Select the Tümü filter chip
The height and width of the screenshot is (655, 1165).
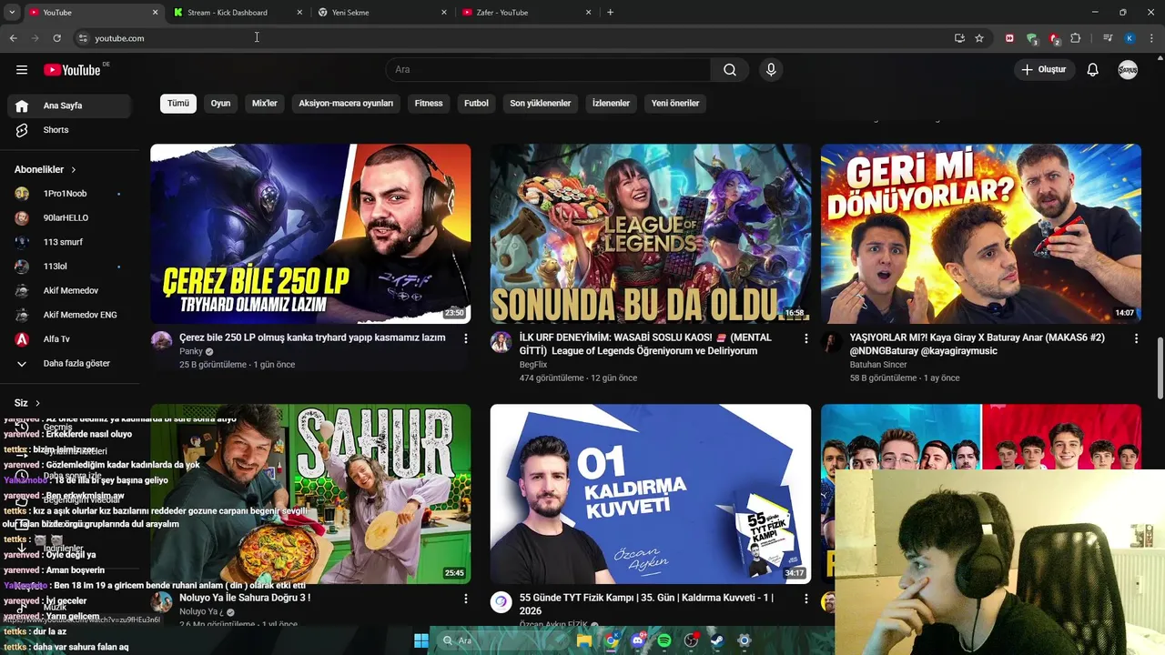pos(178,103)
